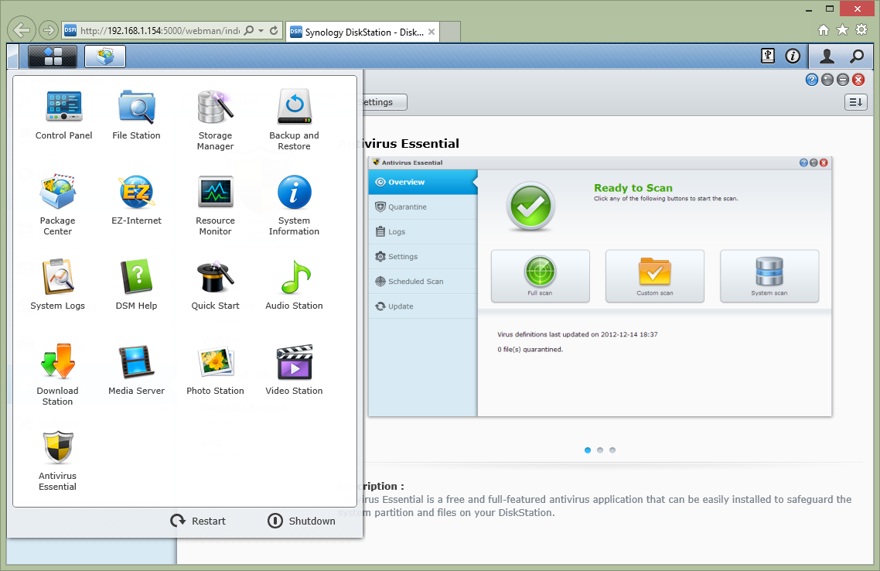Screen dimensions: 880x571
Task: Switch to Package Center taskbar item
Action: coord(105,56)
